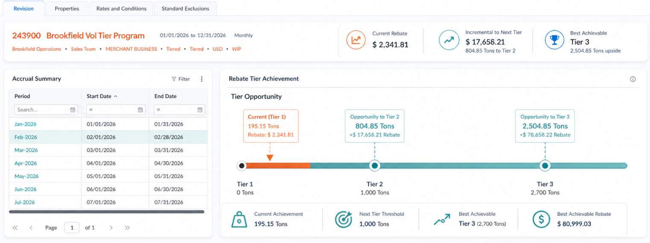Open the Jun-2026 period link
650x243 pixels.
26,189
